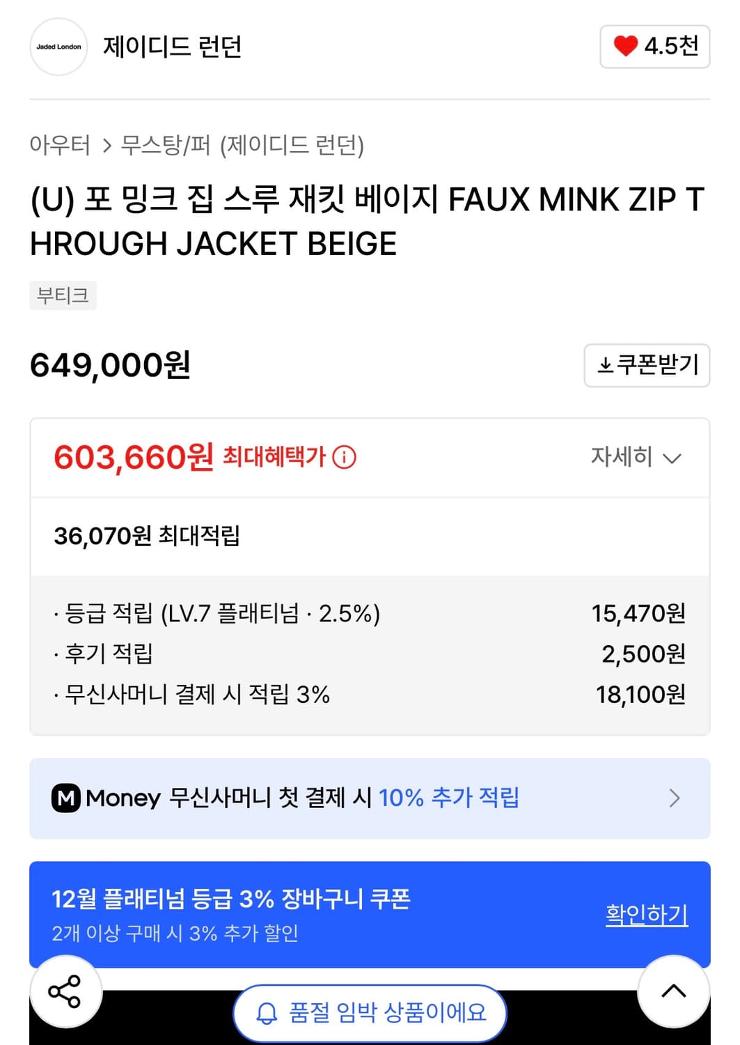Expand the 자세히 benefits detail section
The height and width of the screenshot is (1045, 740).
(635, 458)
